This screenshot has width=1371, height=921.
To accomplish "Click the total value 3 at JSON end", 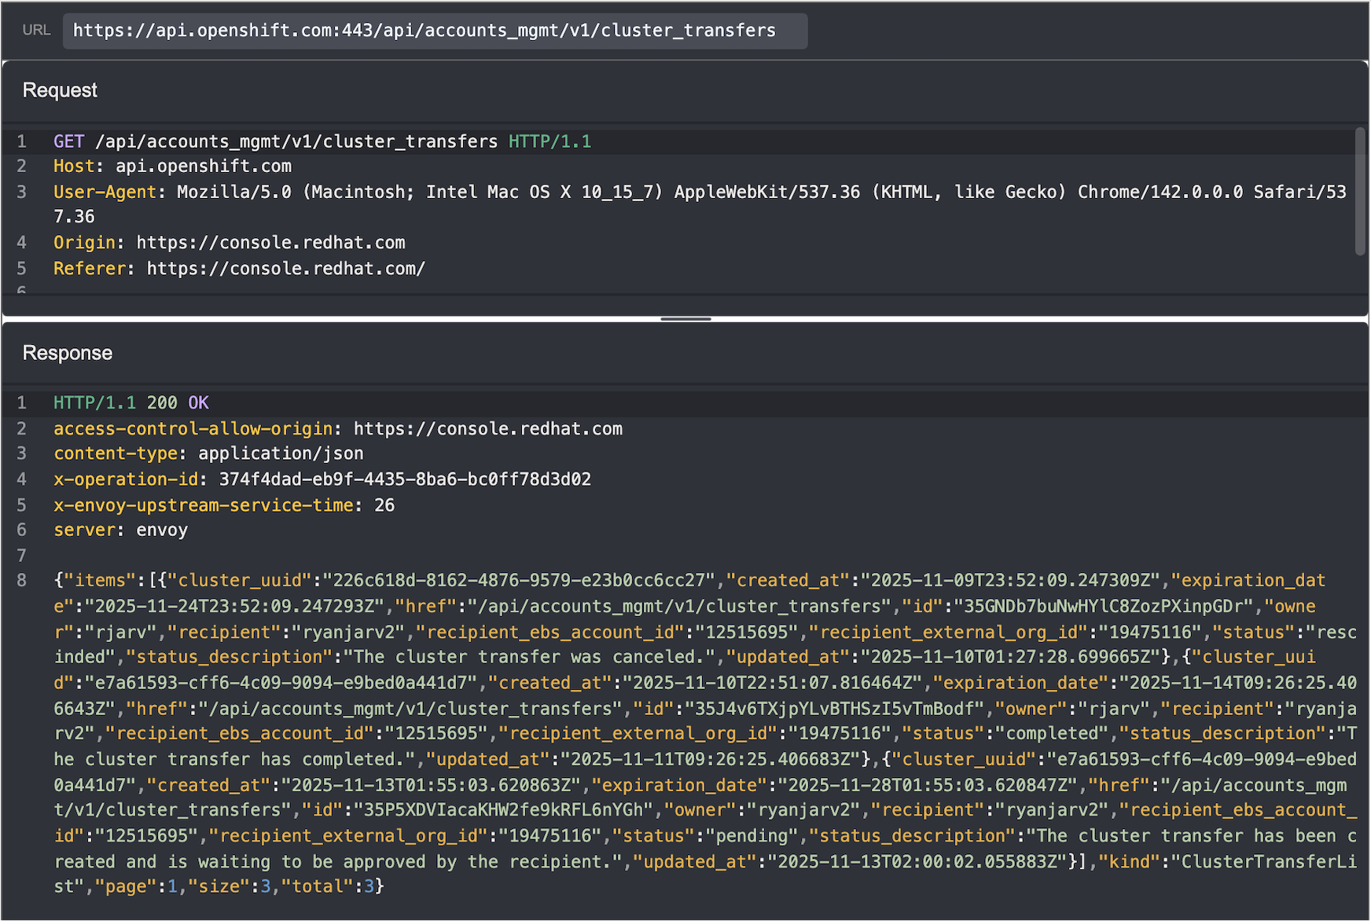I will click(x=368, y=886).
